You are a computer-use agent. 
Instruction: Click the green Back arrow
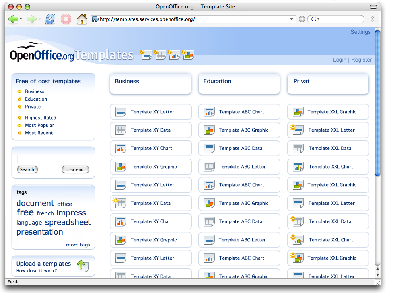(12, 19)
